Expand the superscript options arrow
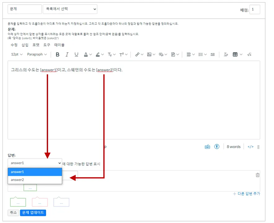Viewport: 274px width, 223px height. [x=126, y=55]
